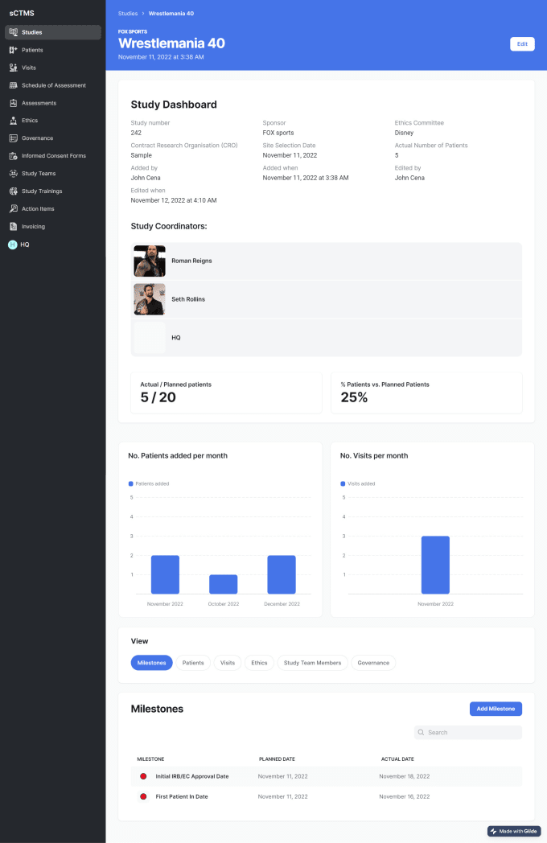This screenshot has height=843, width=547.
Task: Click the Visits added legend swatch
Action: tap(343, 484)
